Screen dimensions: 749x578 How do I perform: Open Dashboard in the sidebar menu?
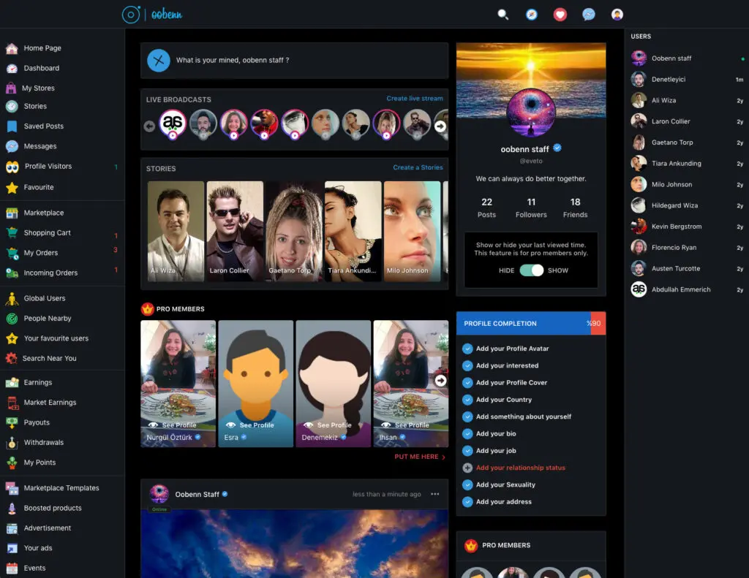pos(41,68)
